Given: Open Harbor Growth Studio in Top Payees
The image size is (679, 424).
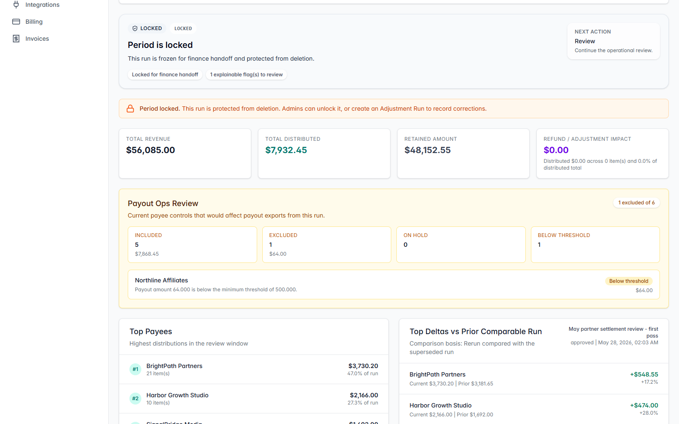Looking at the screenshot, I should click(254, 399).
